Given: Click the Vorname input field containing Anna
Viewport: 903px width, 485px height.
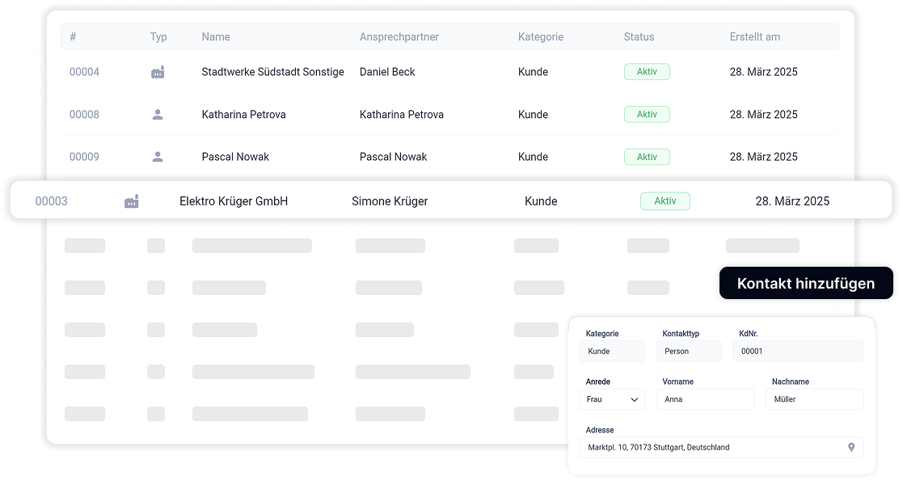Looking at the screenshot, I should [x=704, y=399].
